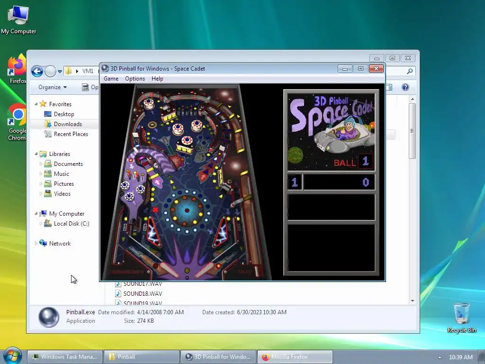Select the Recycle Bin icon on desktop
The height and width of the screenshot is (364, 485).
tap(461, 318)
